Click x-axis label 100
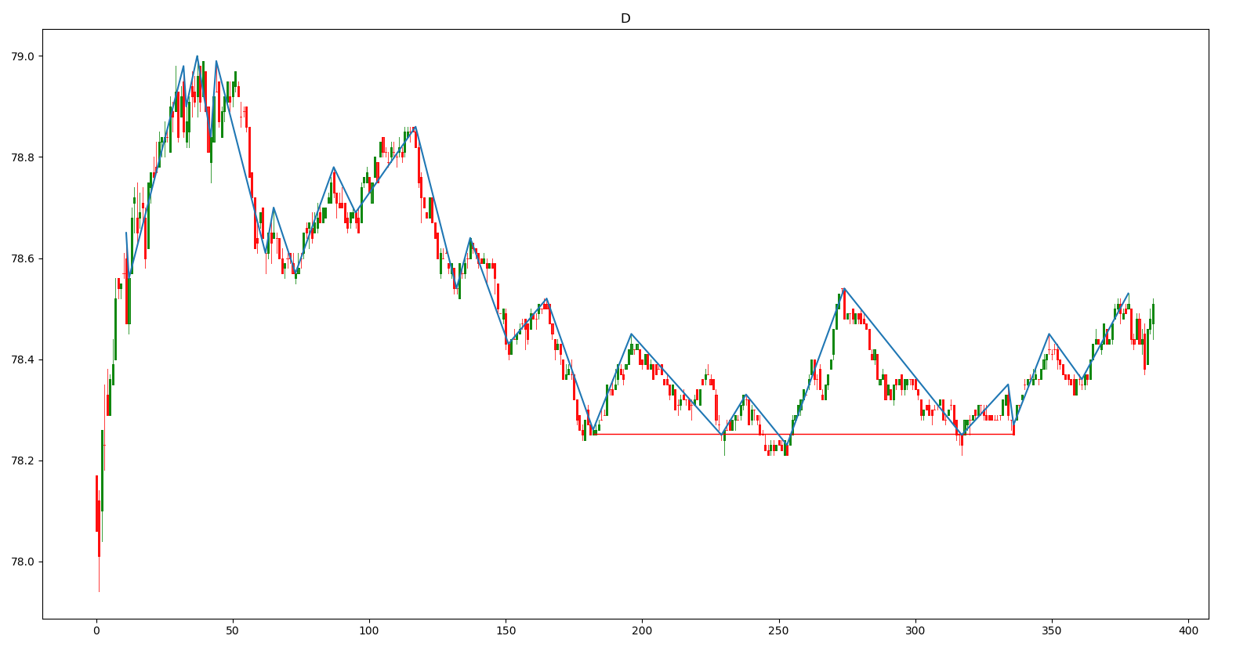The width and height of the screenshot is (1247, 661). pos(369,630)
